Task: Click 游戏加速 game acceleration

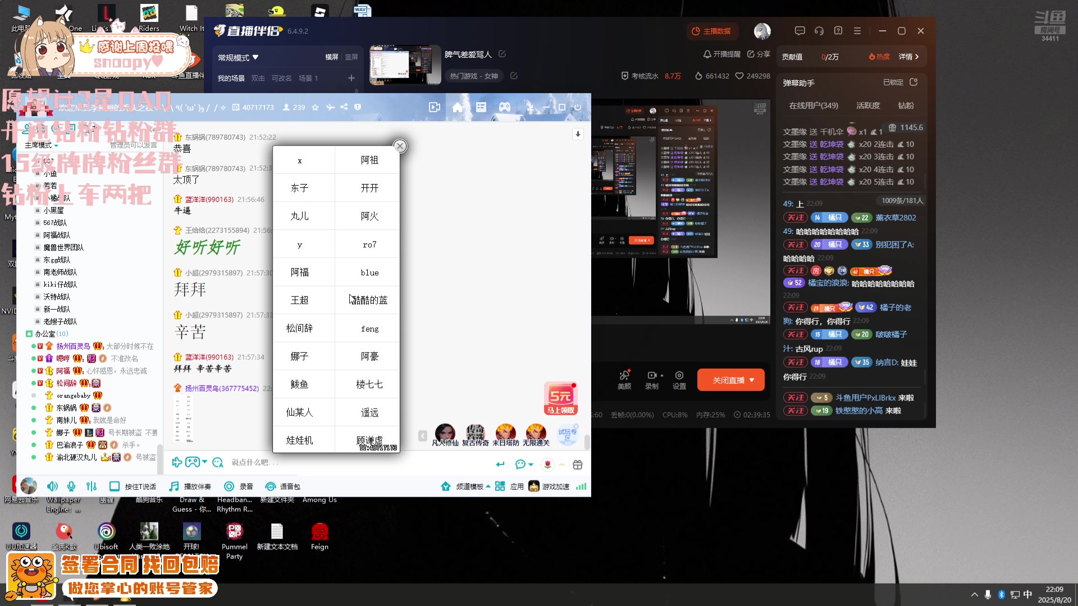Action: (549, 486)
